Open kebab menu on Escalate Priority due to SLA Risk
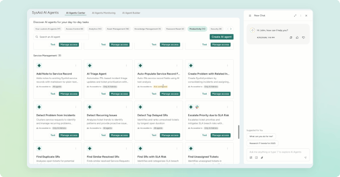The height and width of the screenshot is (177, 340). pyautogui.click(x=227, y=107)
